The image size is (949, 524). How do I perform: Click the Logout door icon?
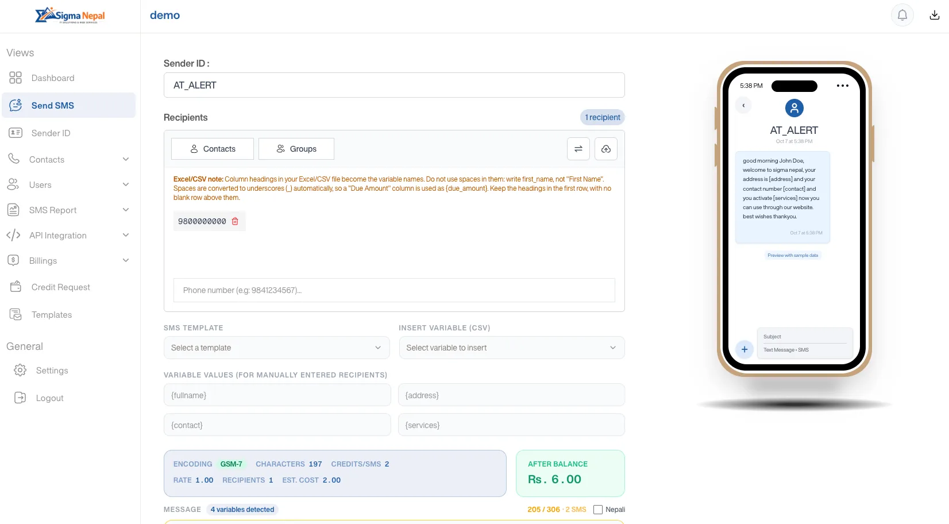point(20,398)
